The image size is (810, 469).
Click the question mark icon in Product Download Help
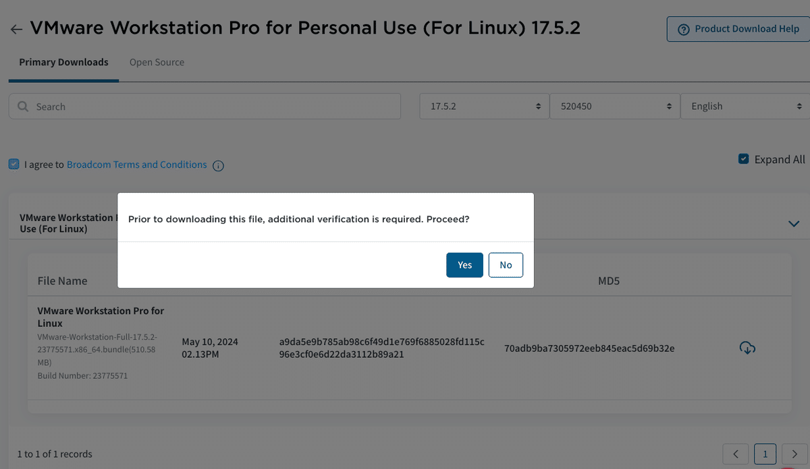click(684, 30)
